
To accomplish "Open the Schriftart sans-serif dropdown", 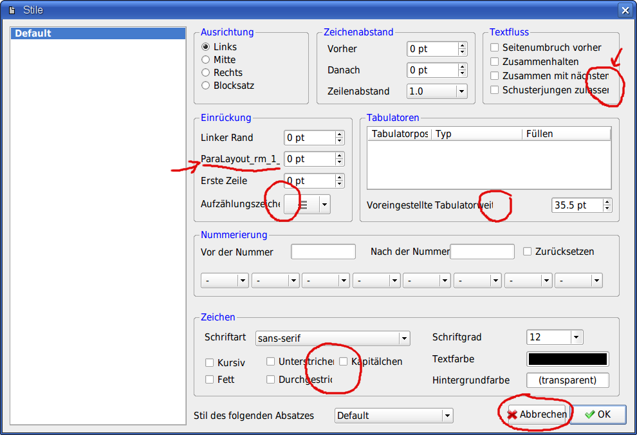I will (x=332, y=338).
